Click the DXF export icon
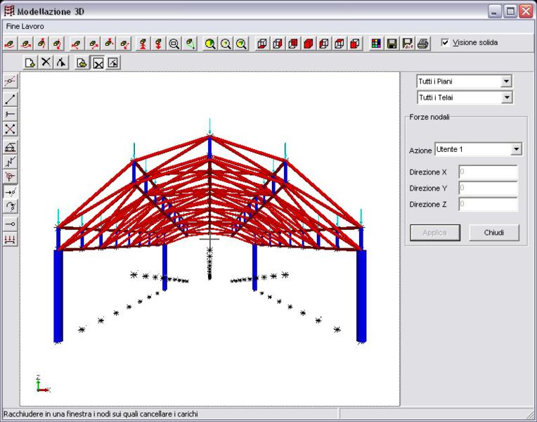The height and width of the screenshot is (422, 537). [408, 44]
